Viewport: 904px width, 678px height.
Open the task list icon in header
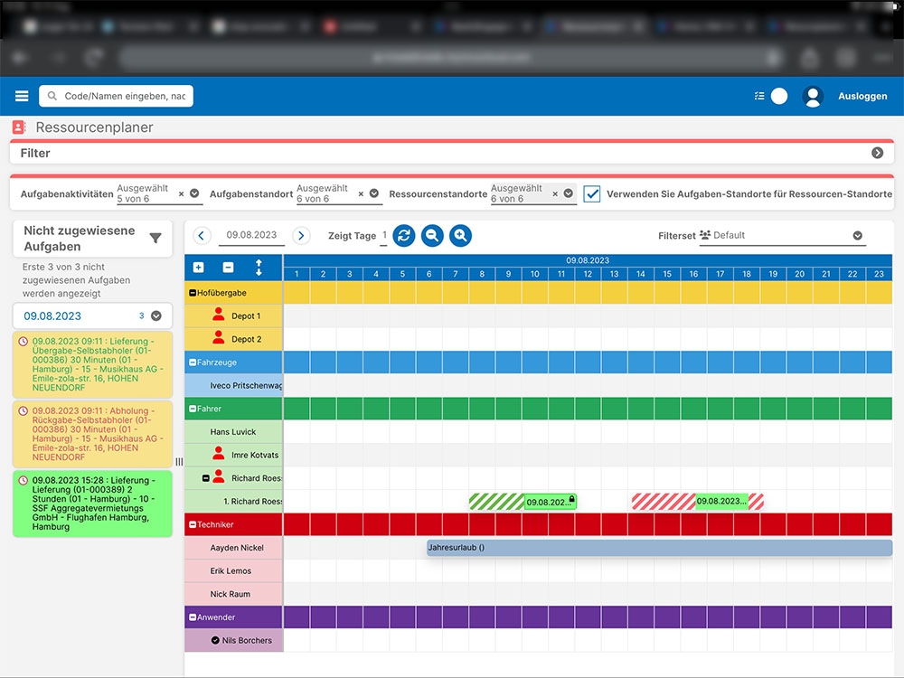(759, 96)
